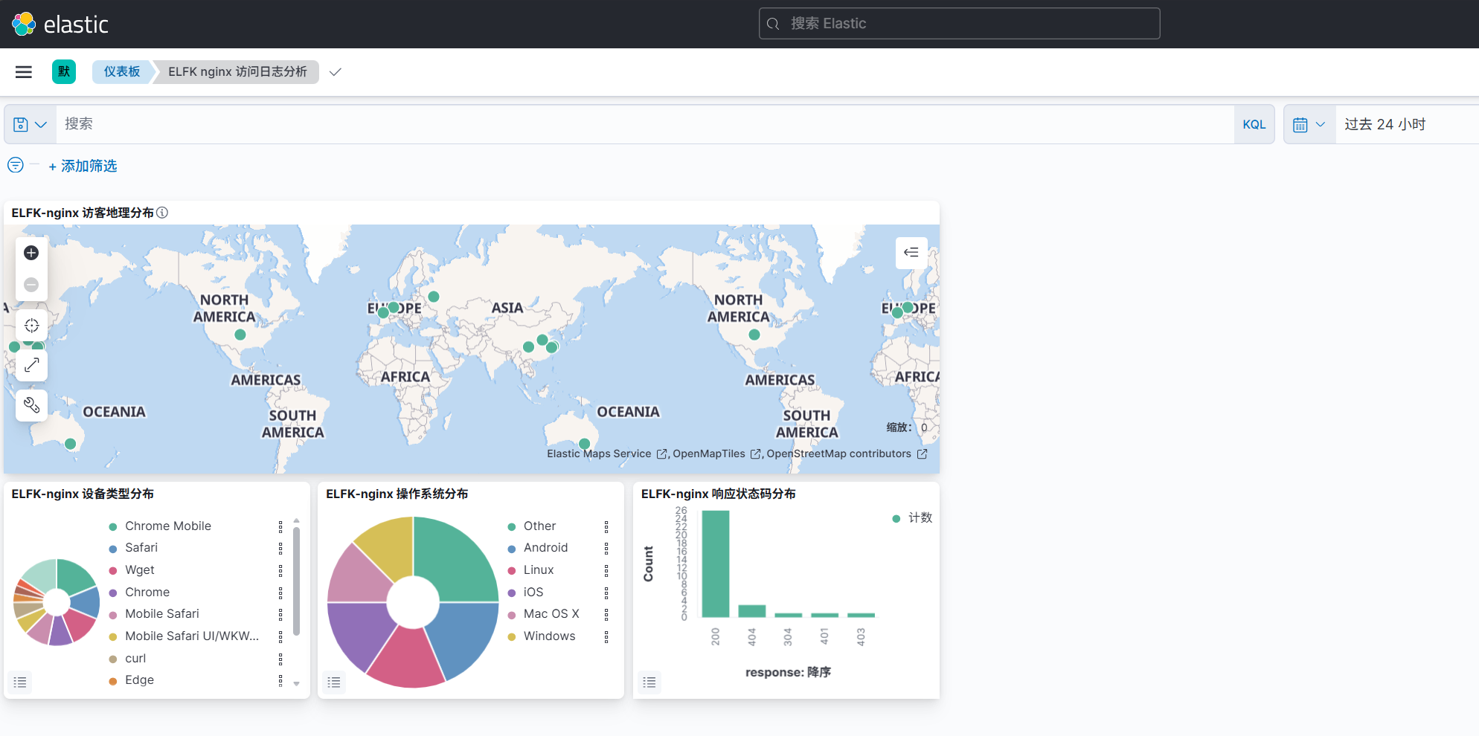Screen dimensions: 1479x736
Task: Open the main navigation hamburger menu
Action: 24,72
